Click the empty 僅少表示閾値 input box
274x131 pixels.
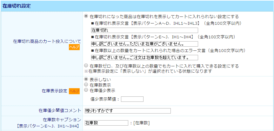click(x=132, y=99)
